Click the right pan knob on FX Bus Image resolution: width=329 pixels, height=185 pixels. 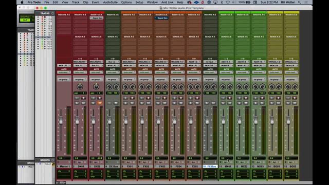[214, 87]
